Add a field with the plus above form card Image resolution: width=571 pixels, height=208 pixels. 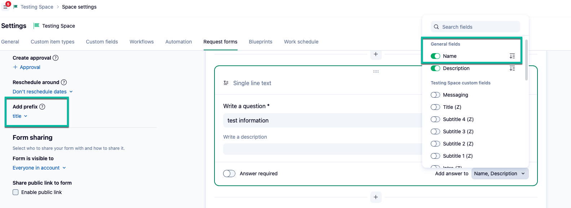376,54
